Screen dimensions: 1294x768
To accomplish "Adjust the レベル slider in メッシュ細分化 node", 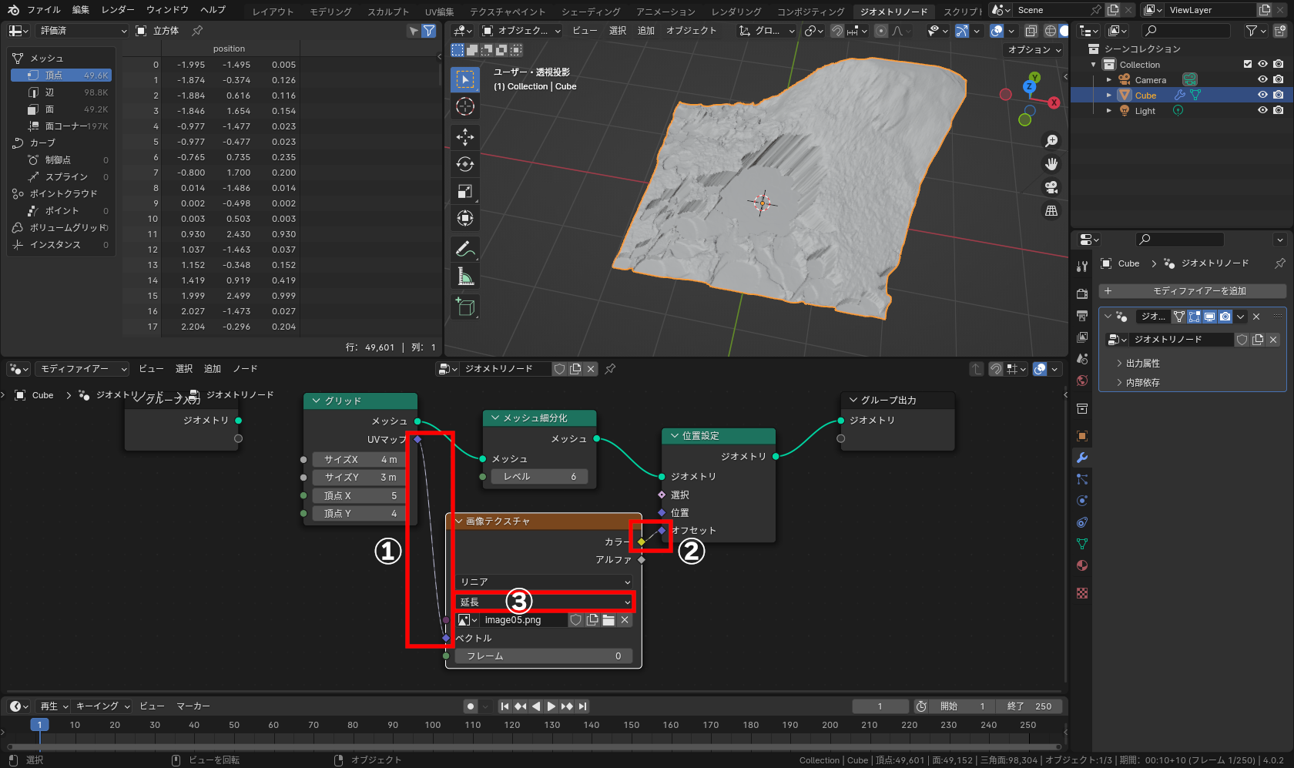I will 538,477.
